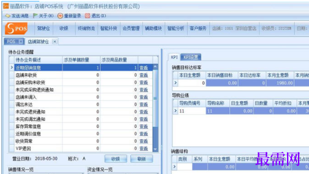Select the 近期促销信息 row

(81, 68)
